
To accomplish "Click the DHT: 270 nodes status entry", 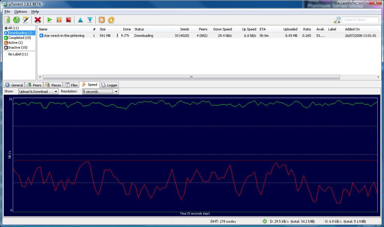I will [x=223, y=221].
